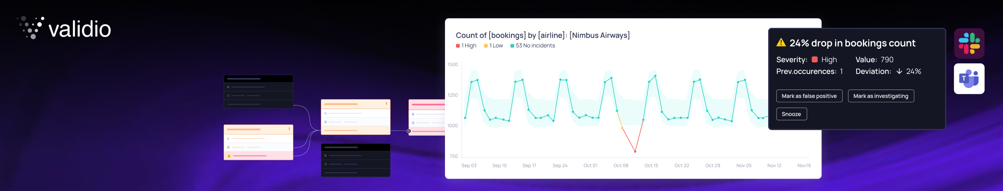Click the lineage connector node circle
The height and width of the screenshot is (191, 1003).
409,131
